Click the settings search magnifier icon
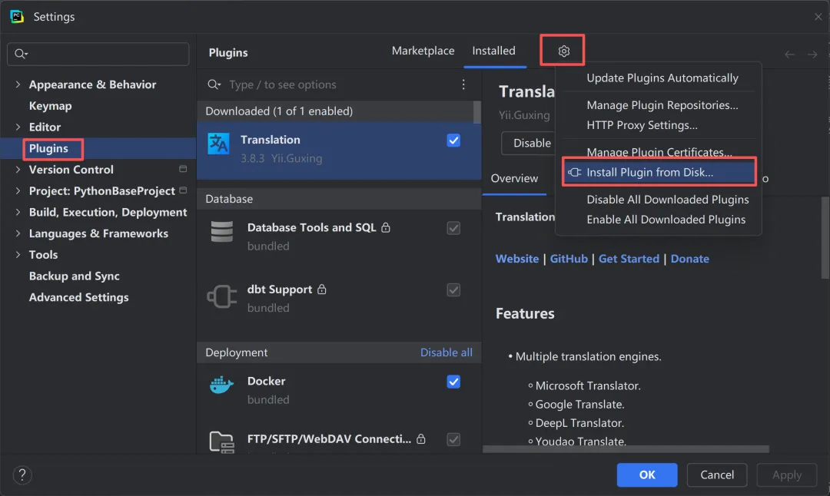The width and height of the screenshot is (830, 496). tap(22, 54)
